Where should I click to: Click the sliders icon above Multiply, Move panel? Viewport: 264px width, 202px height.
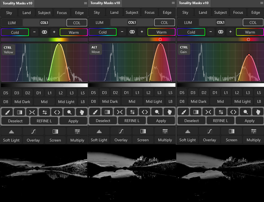point(165,131)
